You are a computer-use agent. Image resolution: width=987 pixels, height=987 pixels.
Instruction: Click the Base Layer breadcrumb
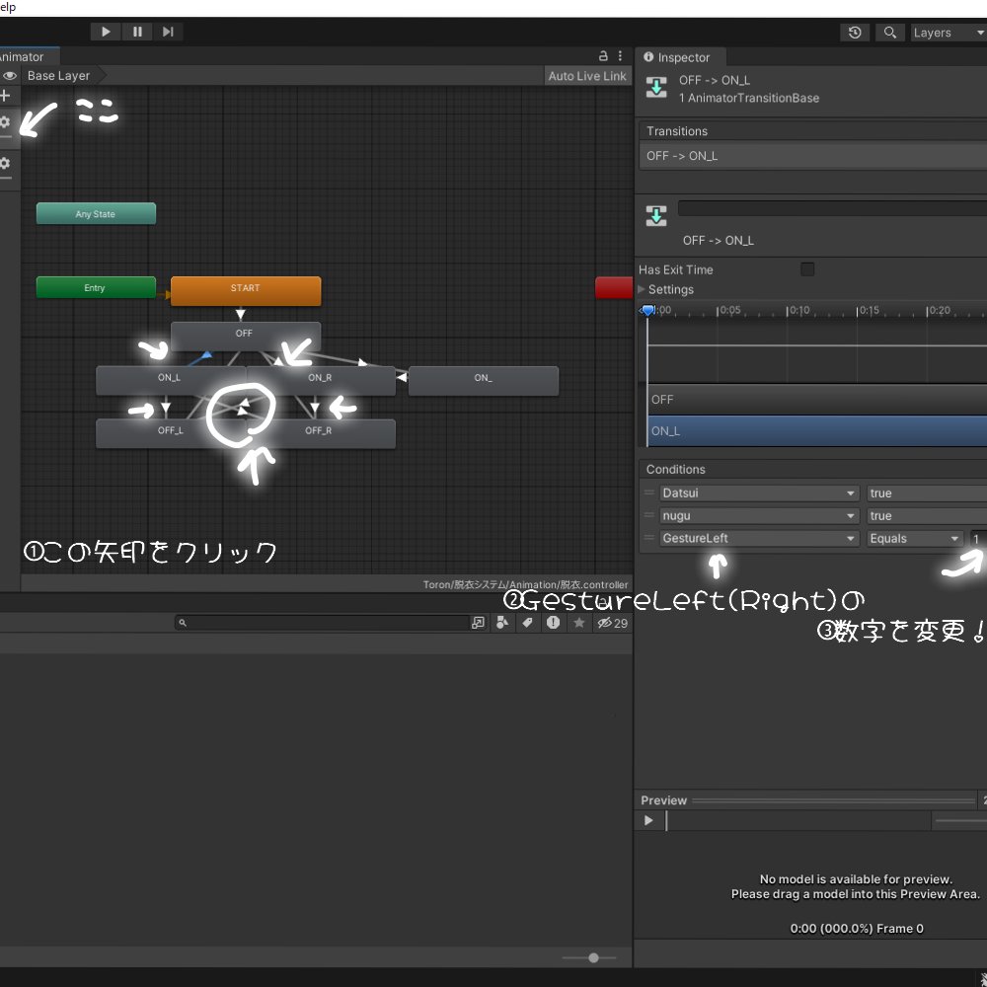click(58, 76)
